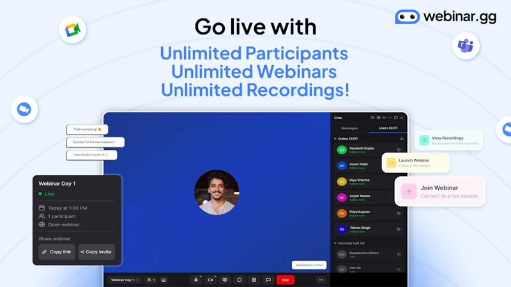Click the Zoom floating icon on the left
The width and height of the screenshot is (511, 287).
tap(24, 109)
